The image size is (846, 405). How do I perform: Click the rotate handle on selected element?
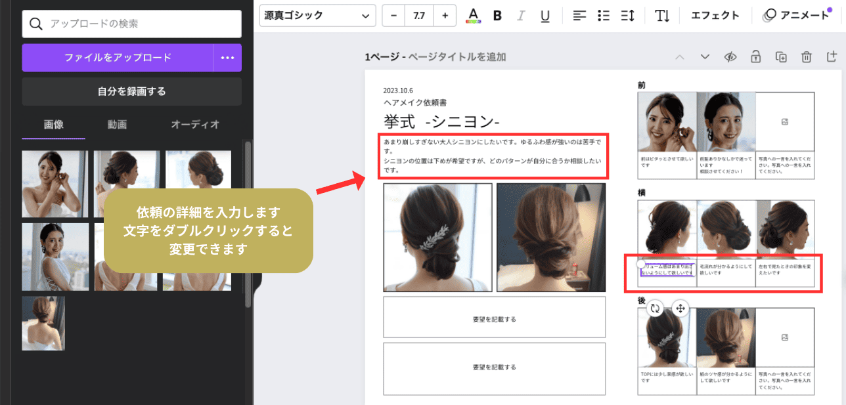click(655, 308)
